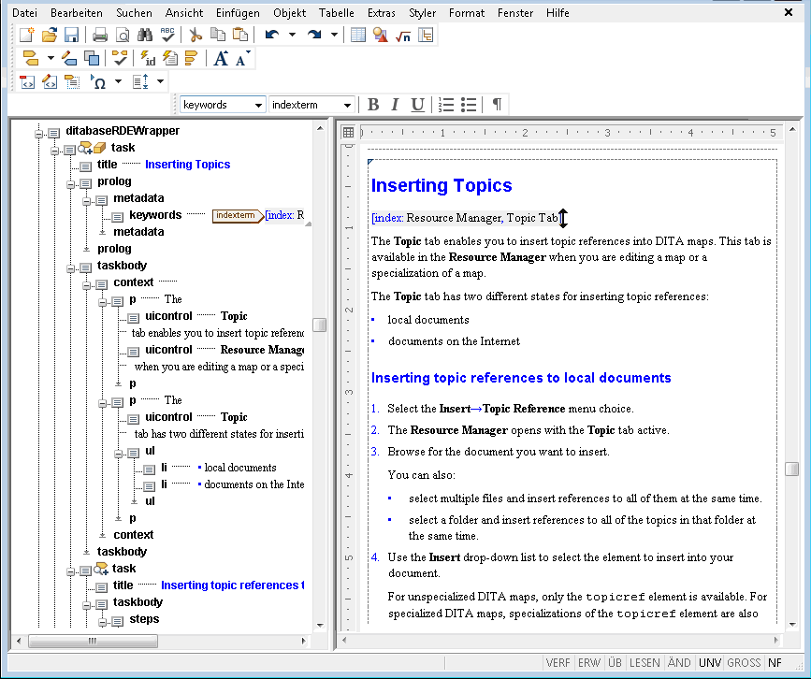
Task: Click the change element pencil tag icon
Action: [69, 58]
